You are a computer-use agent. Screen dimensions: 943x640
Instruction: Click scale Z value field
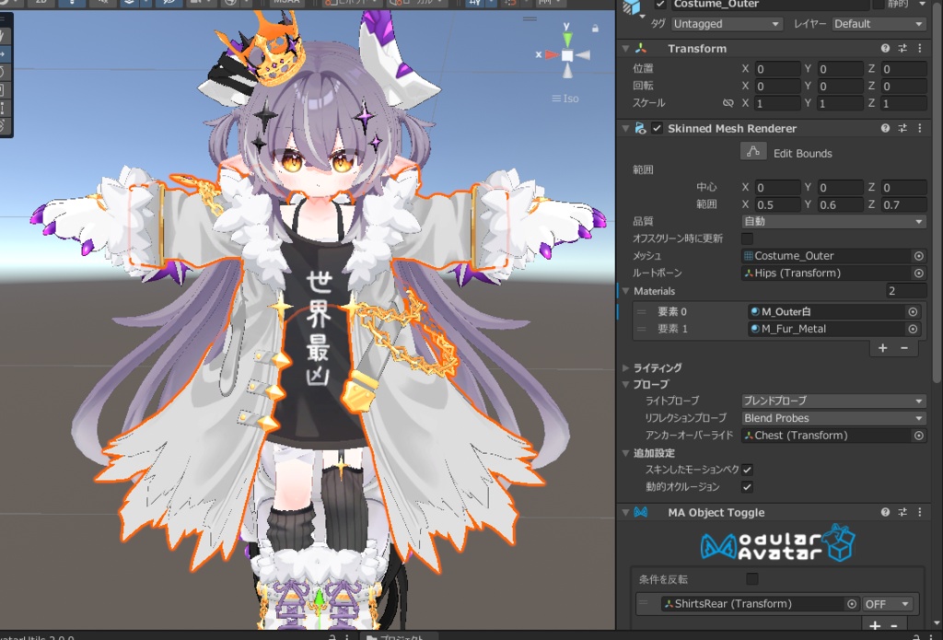click(x=904, y=103)
